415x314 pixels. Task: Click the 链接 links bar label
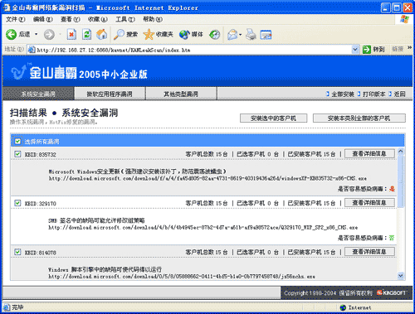click(x=398, y=49)
